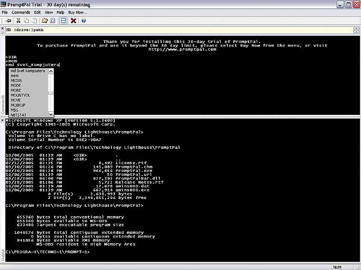Click the 'unins000.dat' filename in the output
The width and height of the screenshot is (361, 270).
point(132,186)
